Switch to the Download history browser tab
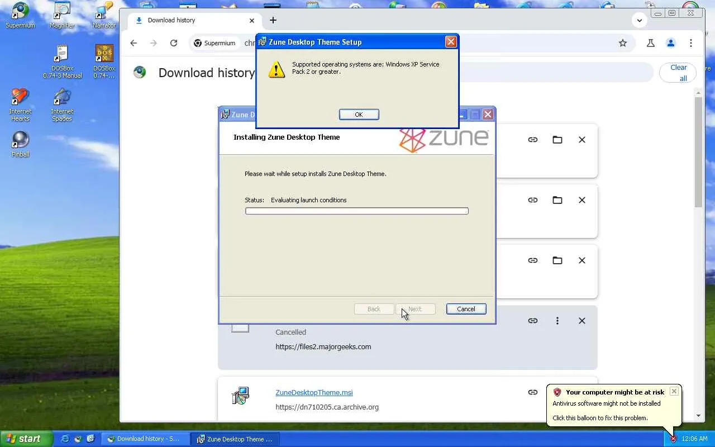Viewport: 715px width, 447px height. [194, 20]
